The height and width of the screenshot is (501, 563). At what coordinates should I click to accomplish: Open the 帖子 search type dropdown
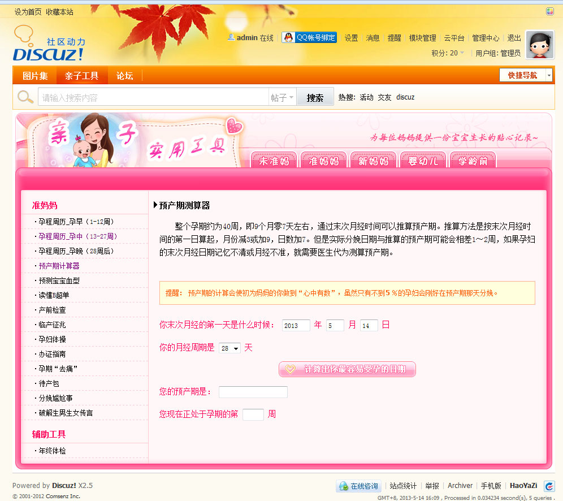[x=282, y=97]
